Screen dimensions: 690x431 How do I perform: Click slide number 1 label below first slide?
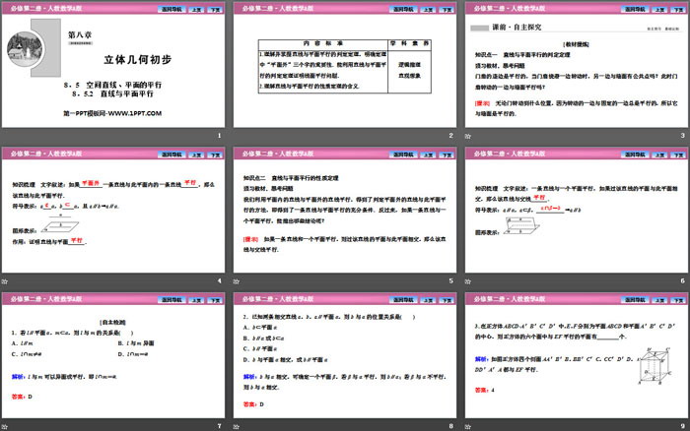[x=219, y=136]
